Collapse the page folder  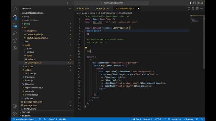(x=28, y=45)
